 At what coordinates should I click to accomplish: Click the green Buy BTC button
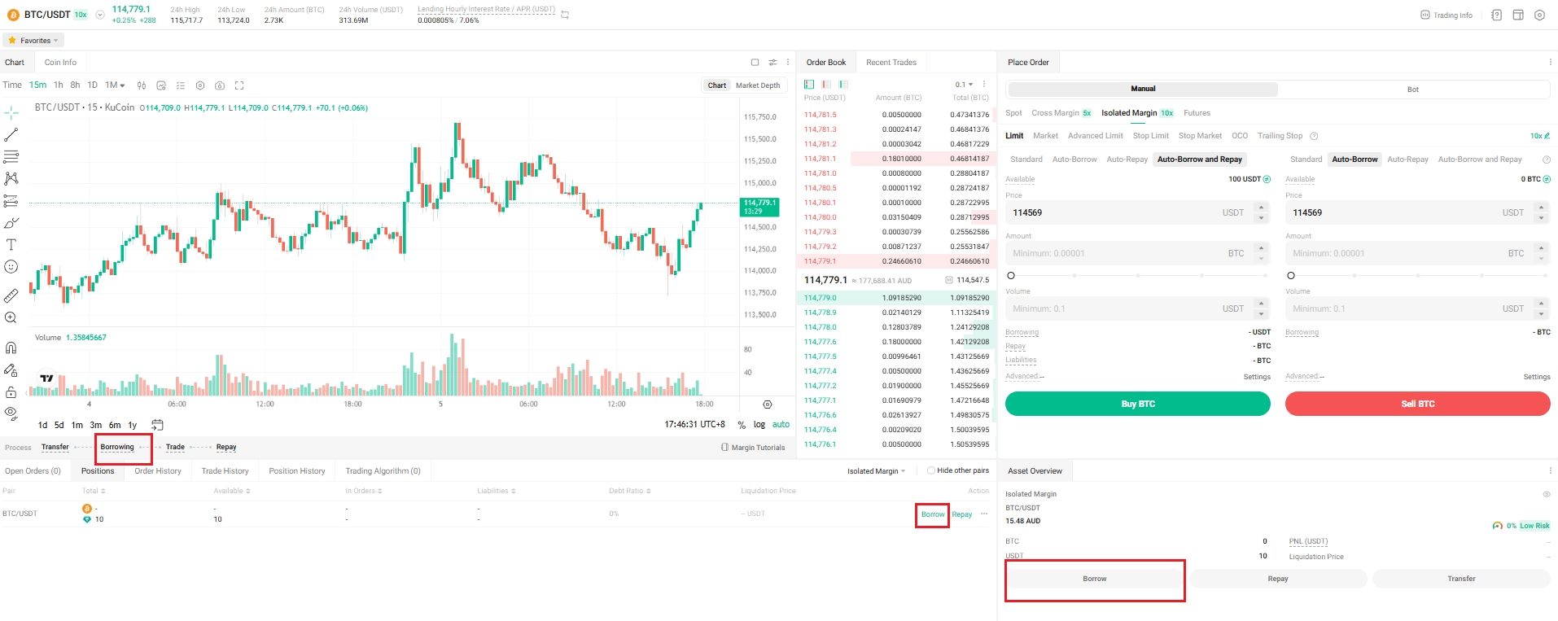1137,404
